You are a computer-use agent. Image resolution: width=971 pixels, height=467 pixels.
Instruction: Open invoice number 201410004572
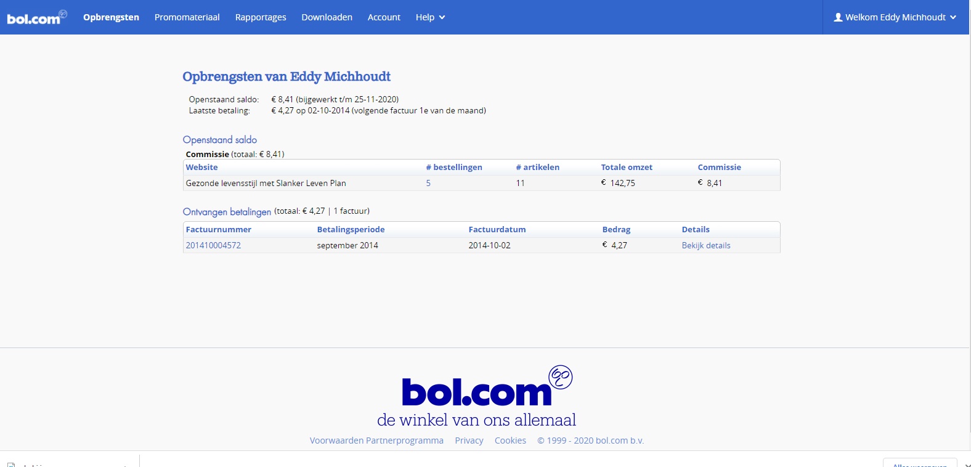(x=213, y=245)
